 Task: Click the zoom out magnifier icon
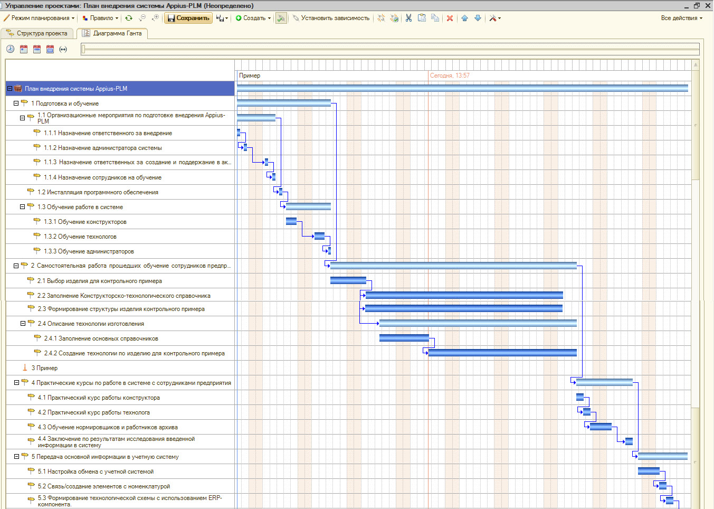[x=142, y=18]
